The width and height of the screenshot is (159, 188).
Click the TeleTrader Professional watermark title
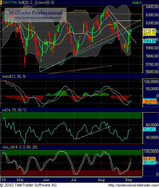point(35,13)
